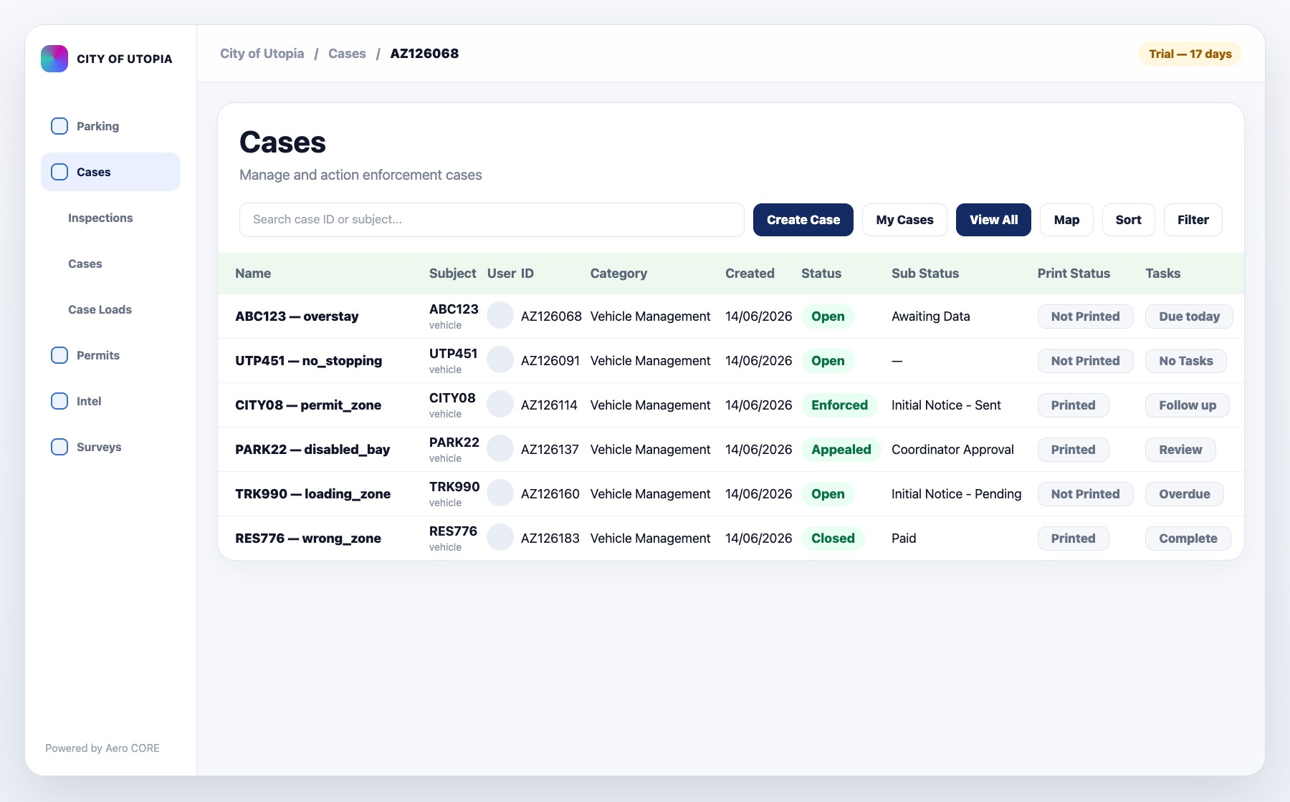Click the City of Utopia logo icon

[54, 59]
